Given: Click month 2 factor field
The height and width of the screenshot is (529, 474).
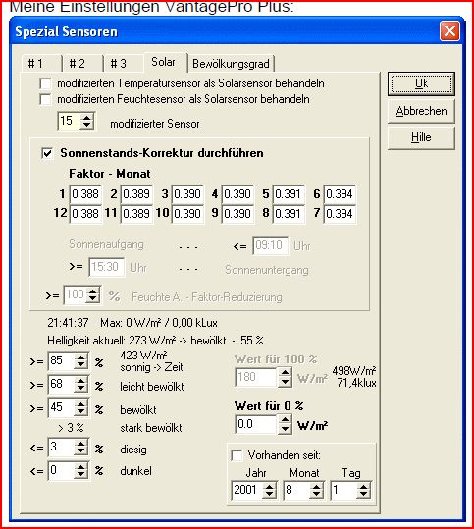Looking at the screenshot, I should click(136, 194).
